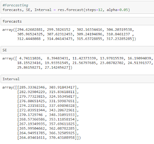Click interval upper bound 337.69890328

coord(62,106)
